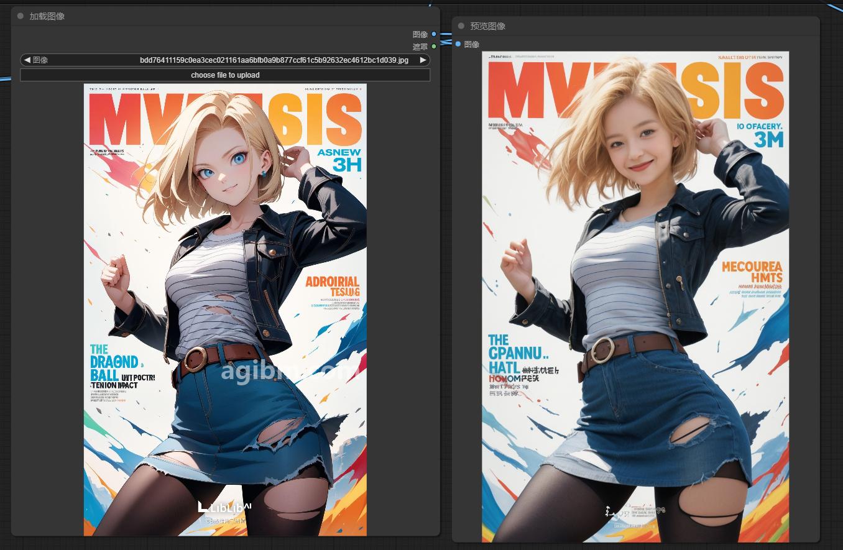Click the 图像 input label on the 预览图像 node

472,44
